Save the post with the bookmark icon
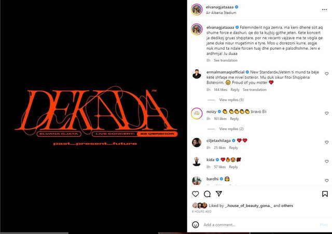This screenshot has height=234, width=332. click(x=325, y=194)
